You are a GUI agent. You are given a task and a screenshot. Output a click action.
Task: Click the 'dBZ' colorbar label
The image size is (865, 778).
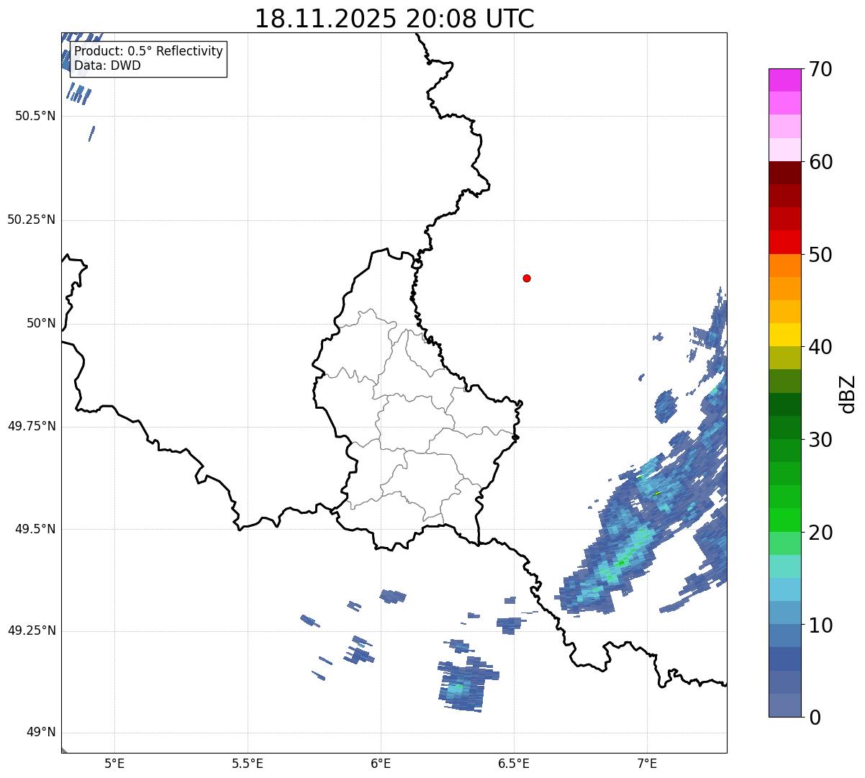pos(848,393)
